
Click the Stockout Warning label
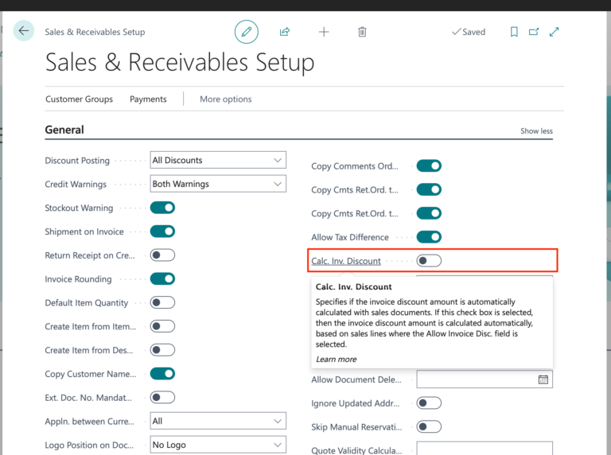point(79,208)
